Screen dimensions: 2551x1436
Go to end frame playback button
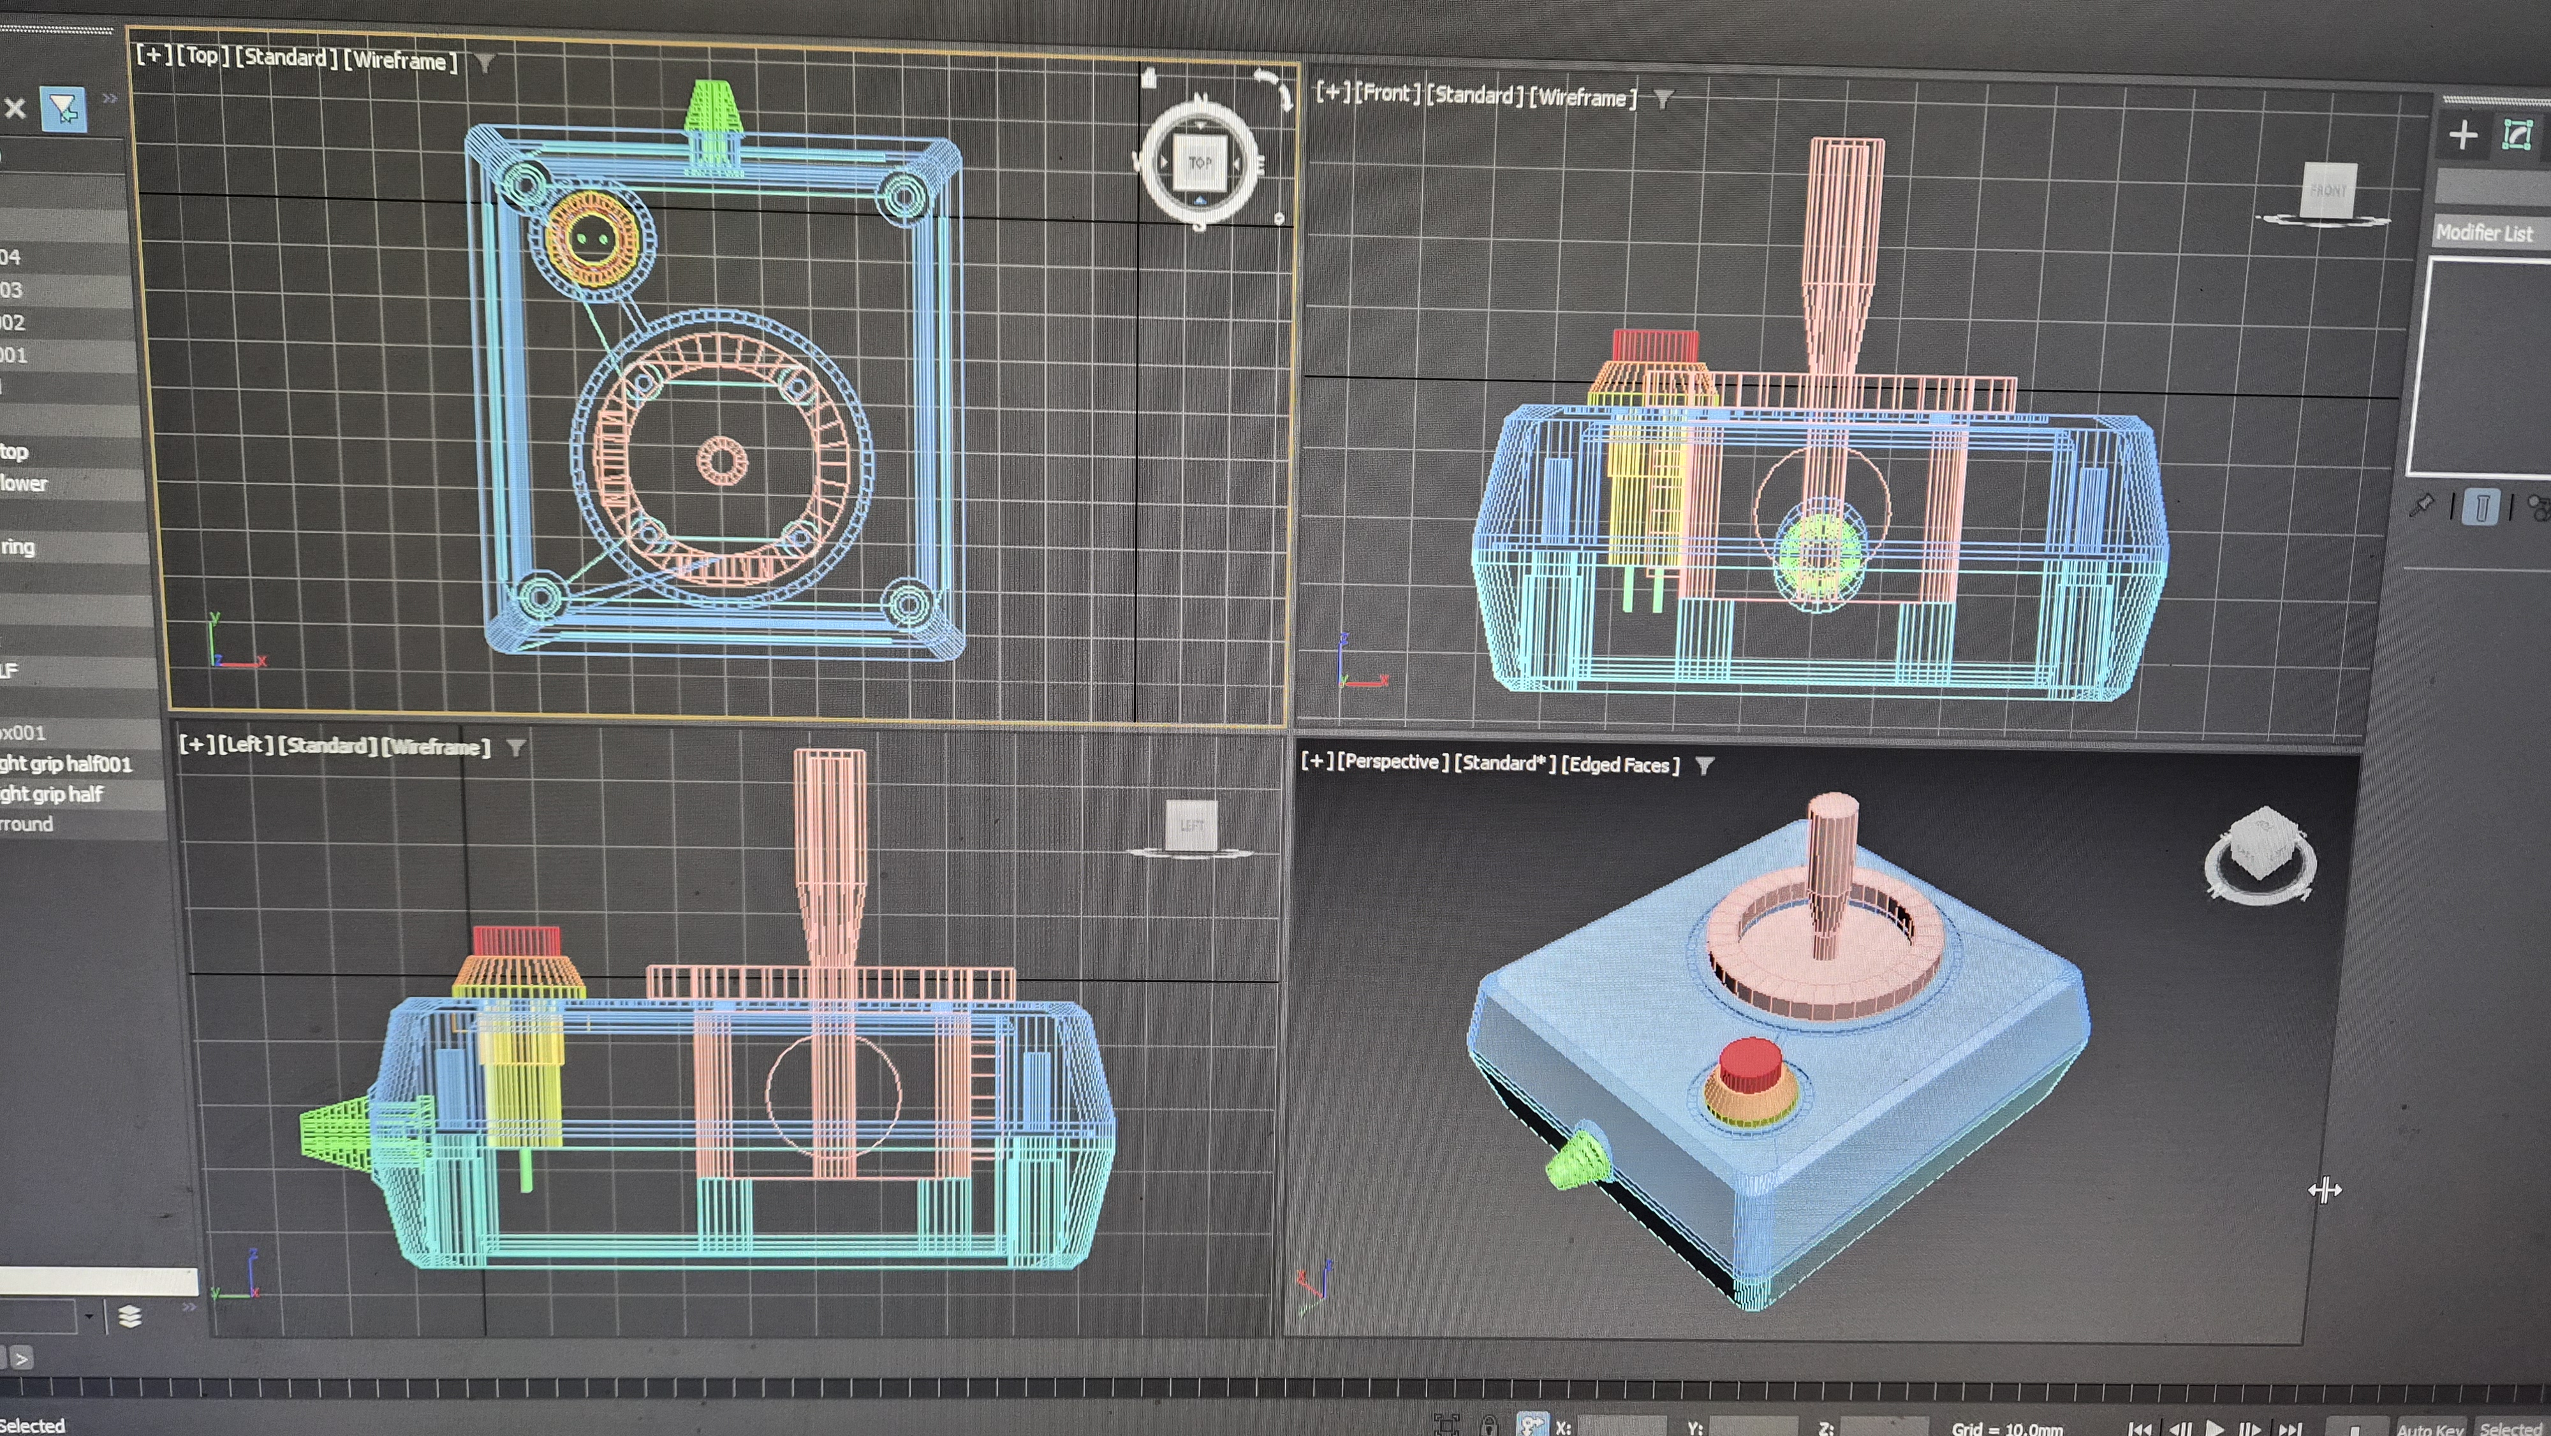click(x=2290, y=1428)
